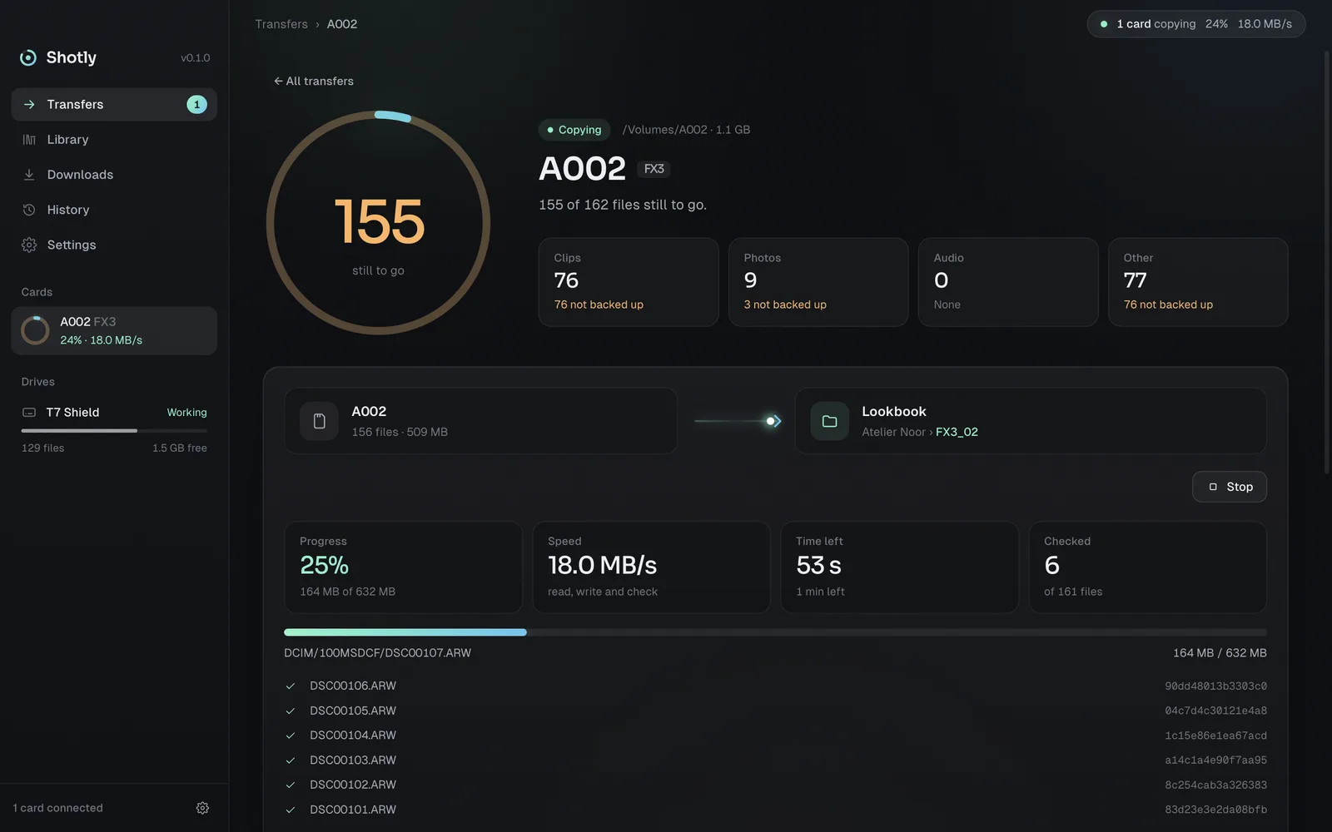Switch to the History section

pos(114,210)
